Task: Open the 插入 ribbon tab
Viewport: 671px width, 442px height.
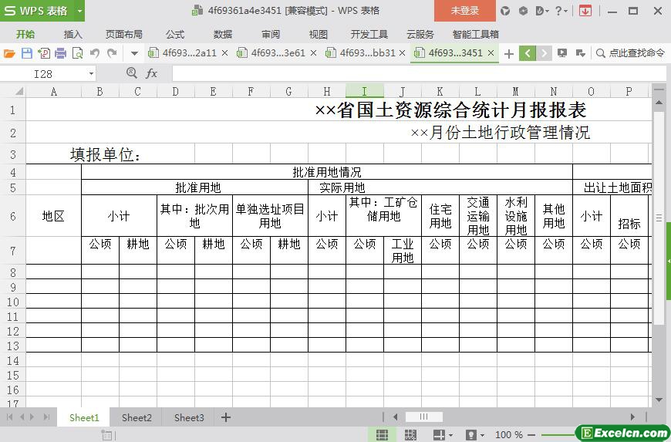Action: (x=72, y=34)
